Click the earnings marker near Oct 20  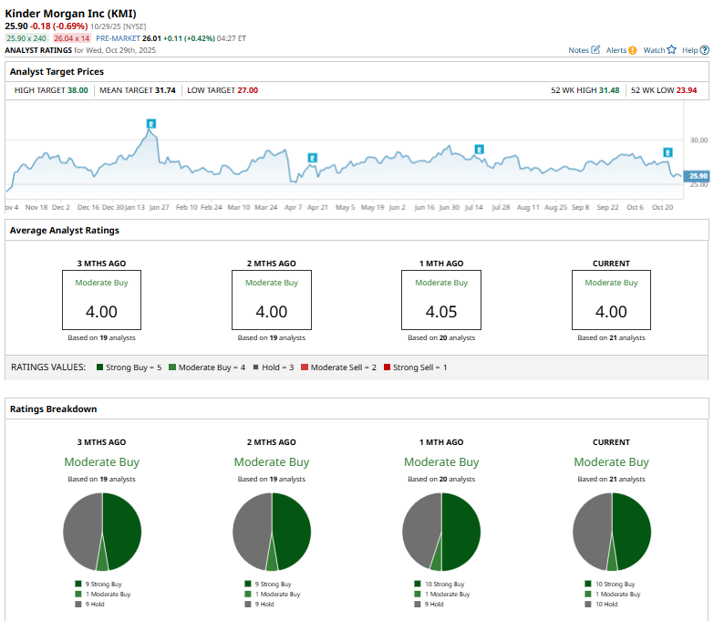(667, 152)
